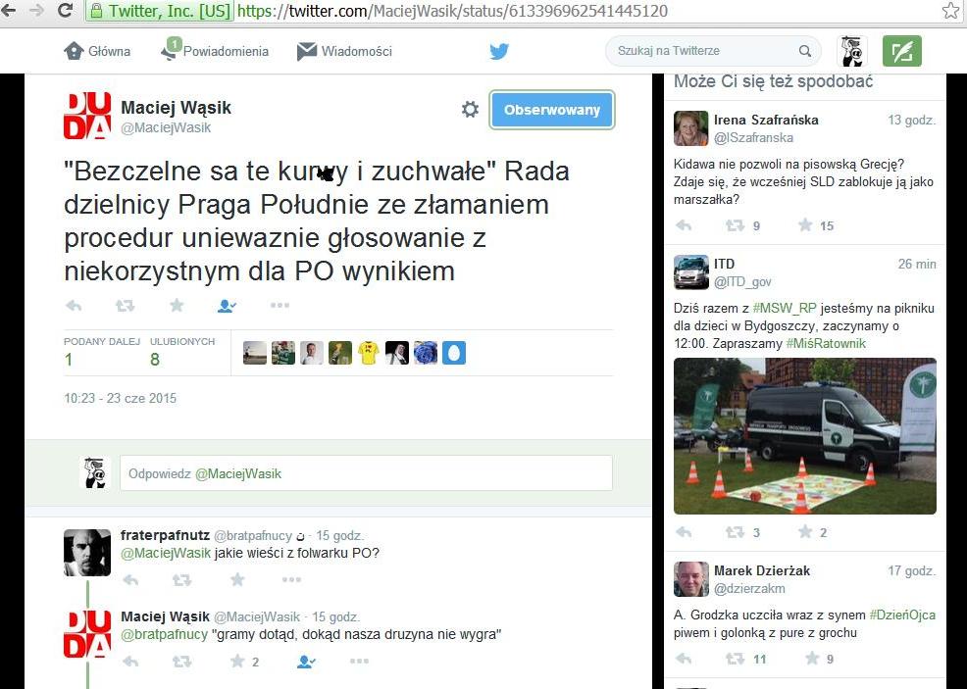Reply to fraterpafnutz tweet

pos(130,579)
